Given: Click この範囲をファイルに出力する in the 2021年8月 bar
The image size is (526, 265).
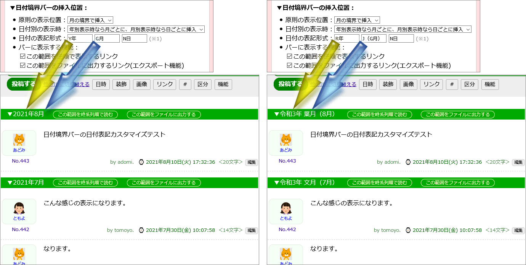Looking at the screenshot, I should tap(164, 115).
